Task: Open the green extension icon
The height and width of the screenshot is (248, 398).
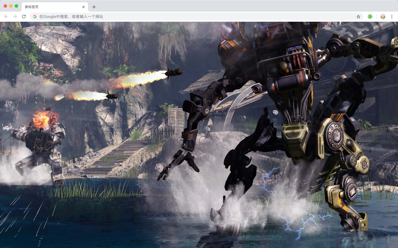Action: pos(370,16)
